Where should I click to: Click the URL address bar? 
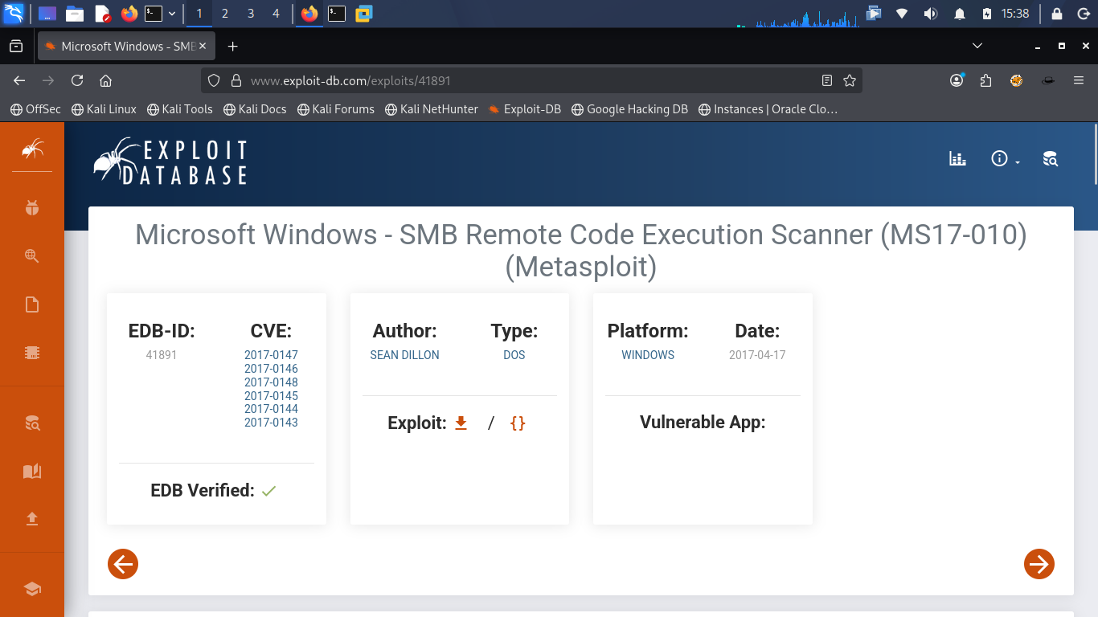[x=531, y=80]
